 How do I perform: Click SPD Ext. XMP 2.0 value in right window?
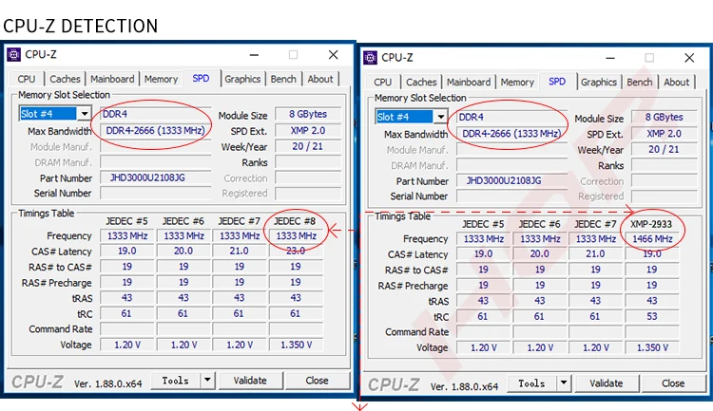(665, 134)
